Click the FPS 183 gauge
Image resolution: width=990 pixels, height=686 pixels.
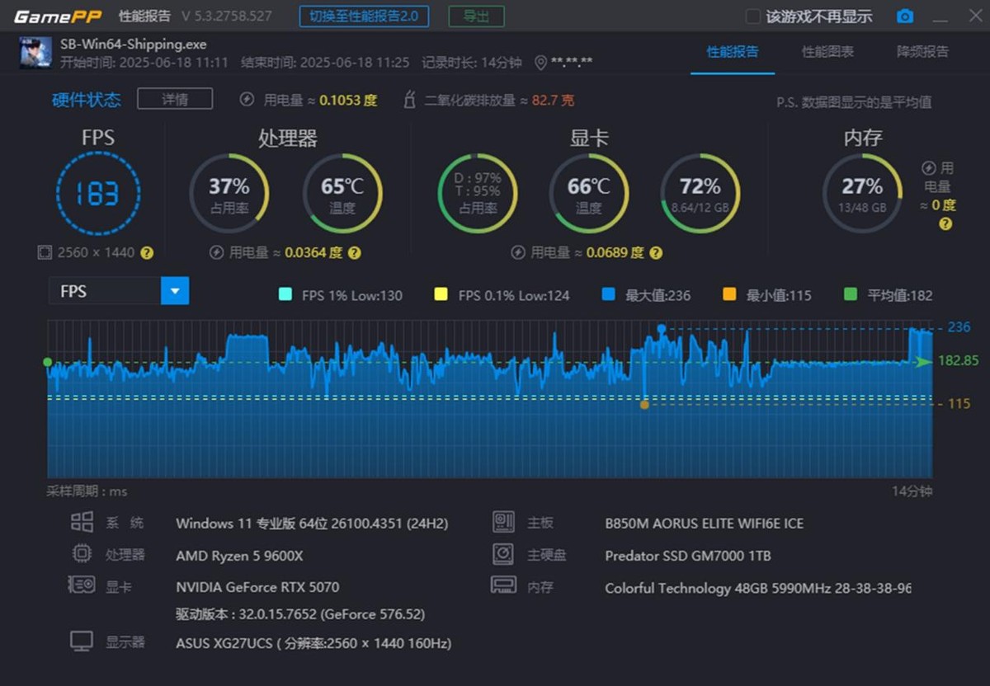point(98,194)
